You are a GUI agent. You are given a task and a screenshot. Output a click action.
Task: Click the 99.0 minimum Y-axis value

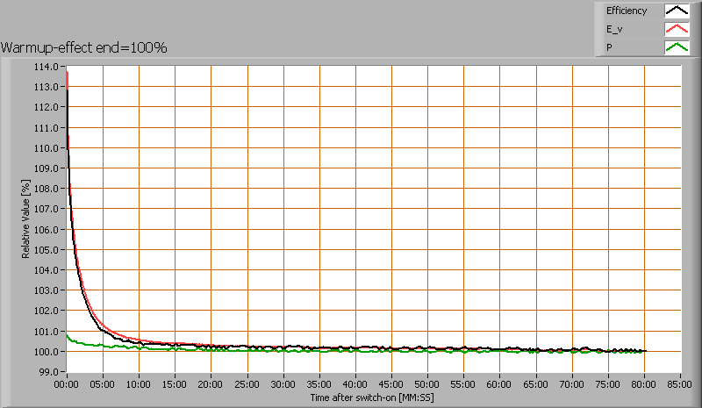point(48,372)
